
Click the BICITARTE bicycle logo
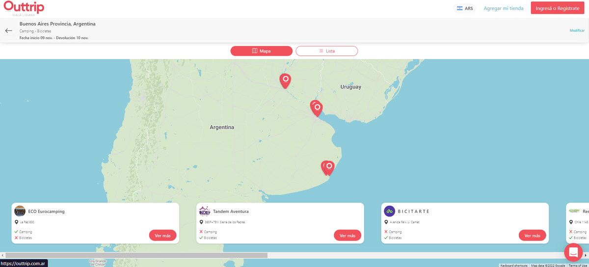pos(389,211)
